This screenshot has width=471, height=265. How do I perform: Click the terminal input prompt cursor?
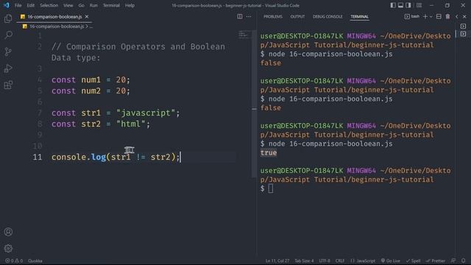(271, 188)
